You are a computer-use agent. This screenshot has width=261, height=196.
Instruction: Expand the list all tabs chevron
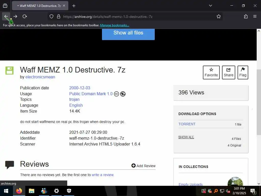[x=210, y=6]
